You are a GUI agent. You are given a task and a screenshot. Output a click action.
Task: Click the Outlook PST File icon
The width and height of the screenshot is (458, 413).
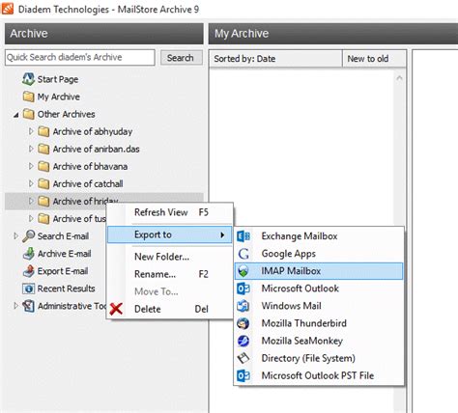click(x=243, y=375)
